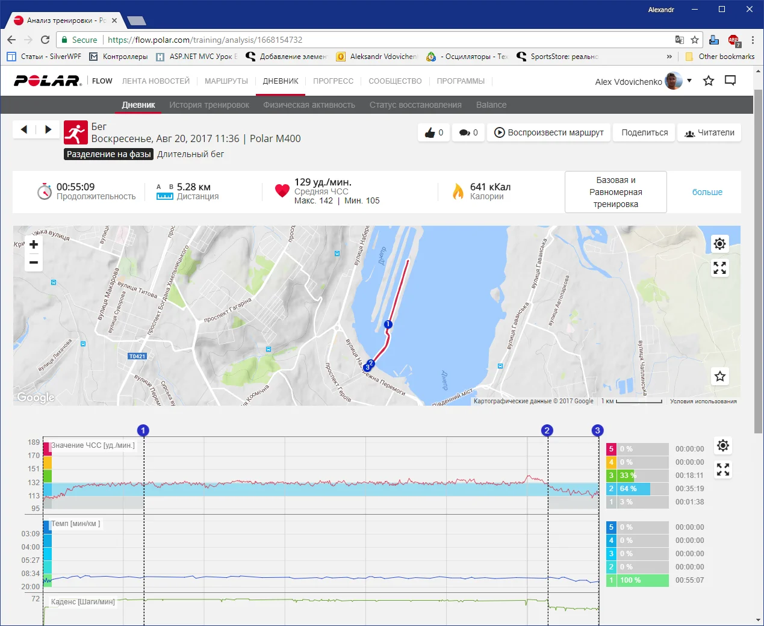The height and width of the screenshot is (626, 764).
Task: Click the Поделиться share button
Action: (x=644, y=132)
